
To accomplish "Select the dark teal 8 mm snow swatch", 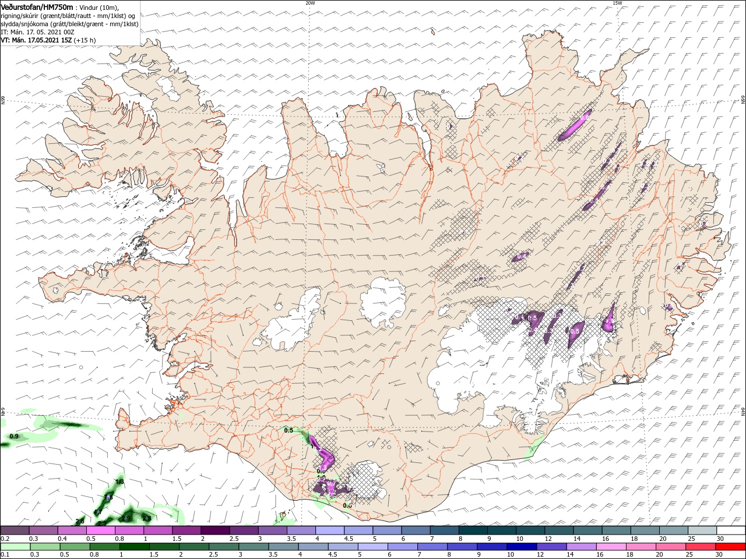I will click(x=473, y=530).
